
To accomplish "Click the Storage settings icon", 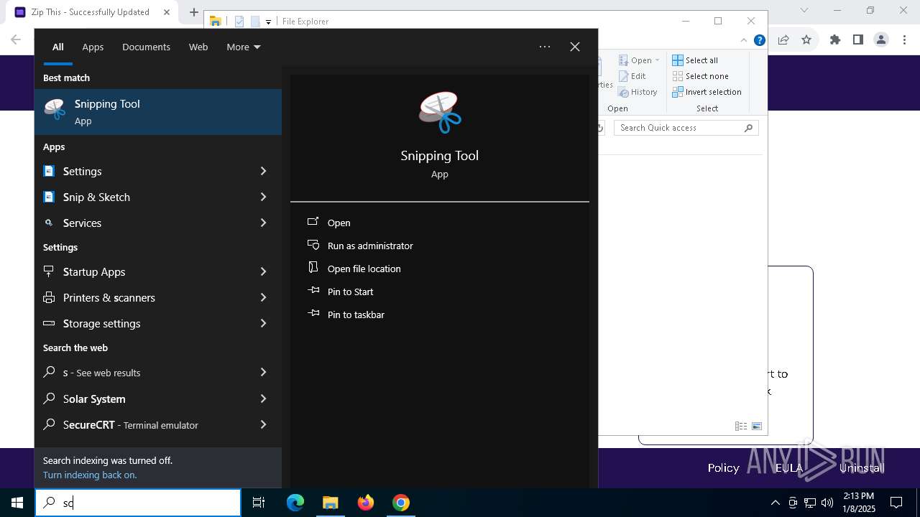I will point(49,323).
